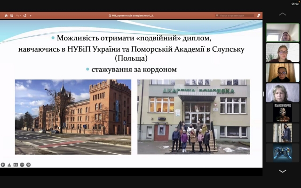The width and height of the screenshot is (301, 188).
Task: Click the magnifier icon in search box
Action: (x=217, y=16)
